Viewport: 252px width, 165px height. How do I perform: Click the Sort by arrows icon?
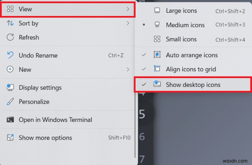pos(11,23)
